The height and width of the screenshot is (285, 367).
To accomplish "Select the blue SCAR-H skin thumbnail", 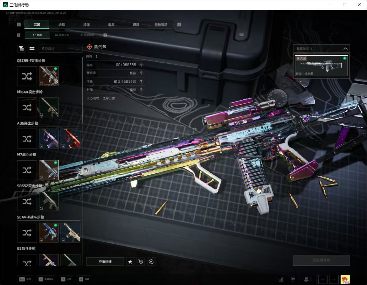I will (x=49, y=233).
